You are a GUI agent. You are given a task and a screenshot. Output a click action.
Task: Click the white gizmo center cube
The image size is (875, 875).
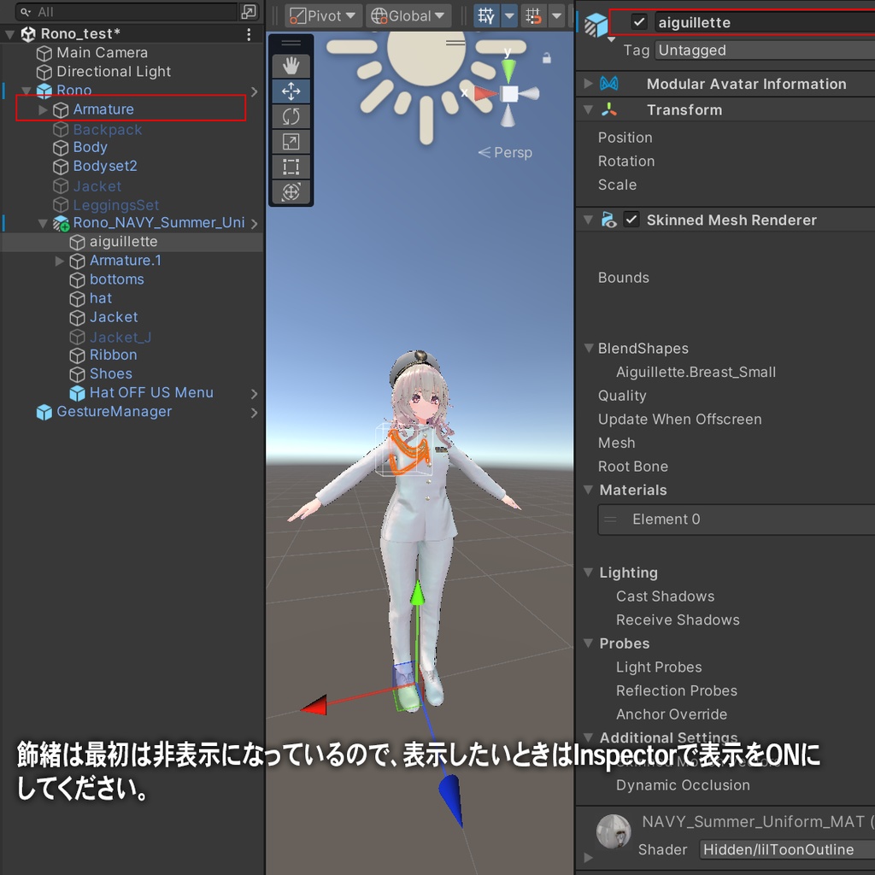coord(509,94)
